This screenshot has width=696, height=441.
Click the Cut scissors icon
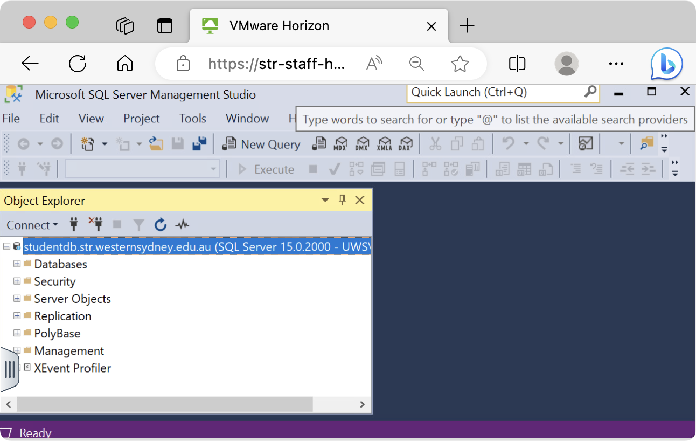[435, 144]
